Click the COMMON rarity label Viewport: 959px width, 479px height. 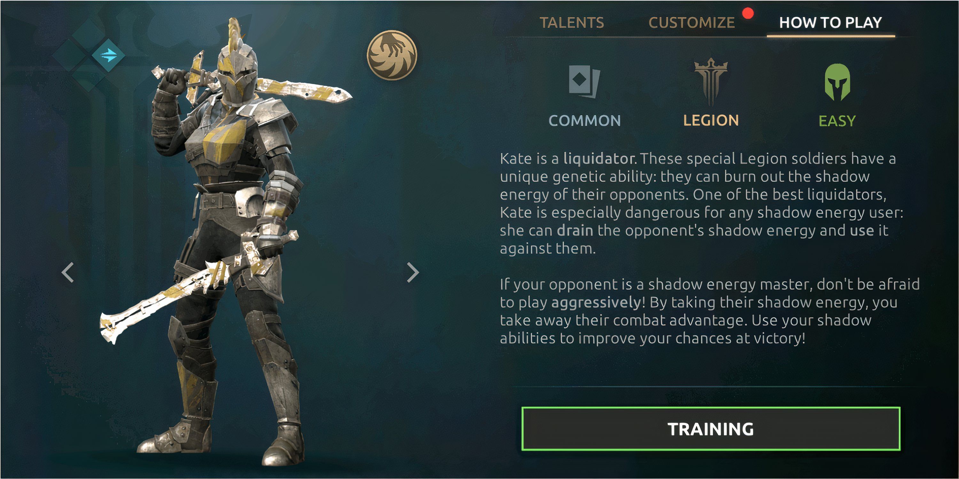click(584, 120)
